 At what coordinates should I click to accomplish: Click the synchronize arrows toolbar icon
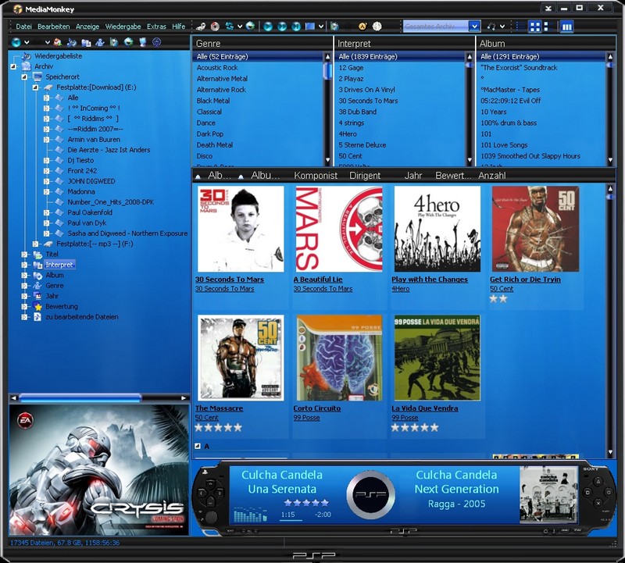[x=230, y=27]
